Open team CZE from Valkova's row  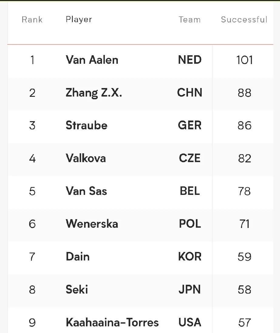tap(190, 158)
